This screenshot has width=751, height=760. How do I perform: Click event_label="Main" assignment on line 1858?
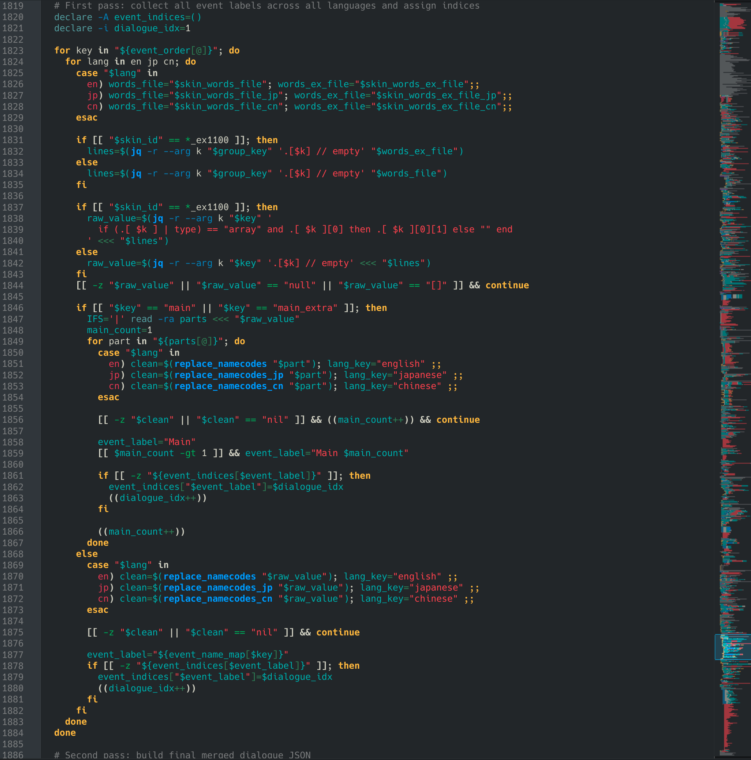pos(147,442)
